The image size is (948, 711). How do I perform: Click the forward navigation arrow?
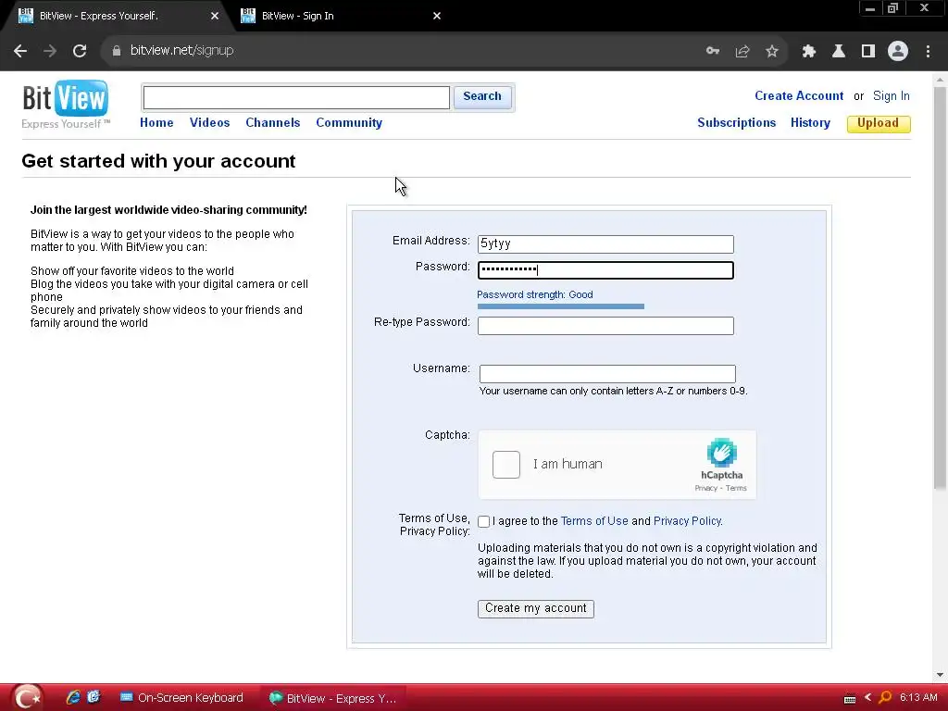pos(50,51)
